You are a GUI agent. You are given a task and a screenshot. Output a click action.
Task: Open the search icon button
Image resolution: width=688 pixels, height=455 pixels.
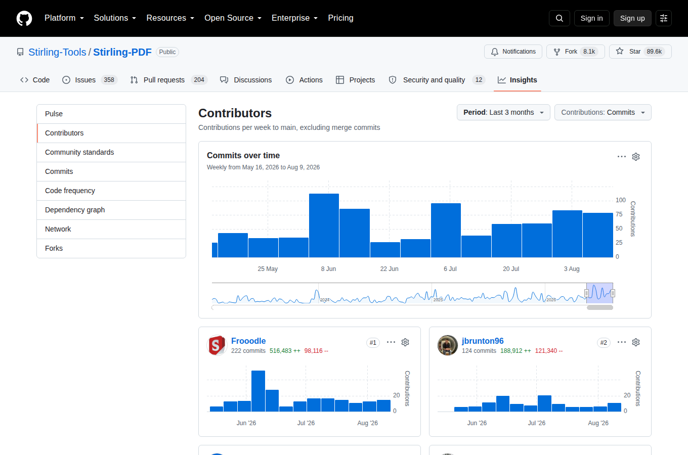(x=560, y=18)
